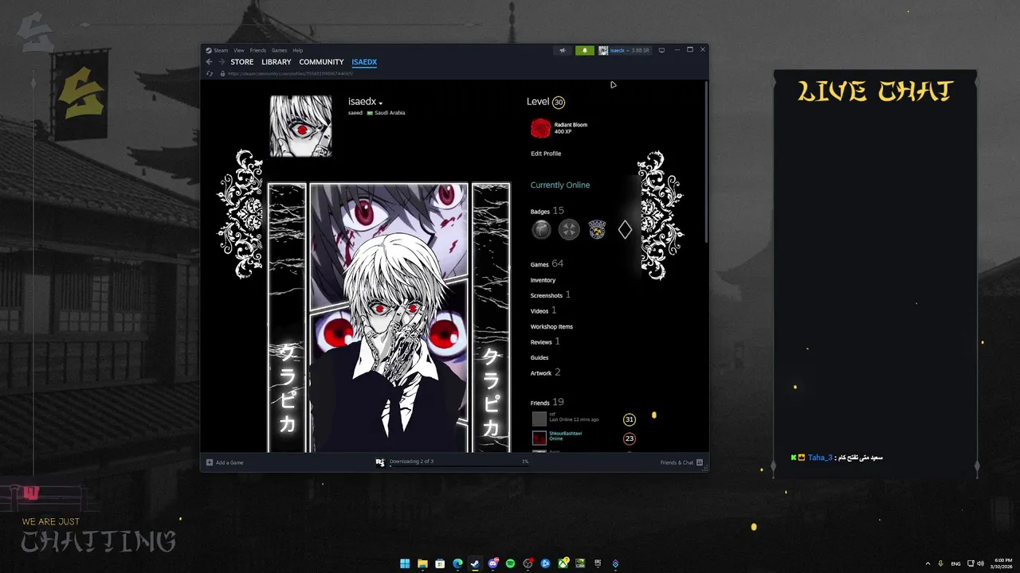Launch Microsoft Store from the taskbar
This screenshot has height=573, width=1020.
click(x=440, y=563)
